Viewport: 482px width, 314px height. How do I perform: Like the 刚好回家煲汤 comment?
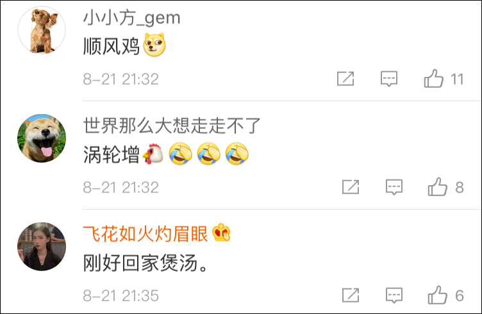437,295
